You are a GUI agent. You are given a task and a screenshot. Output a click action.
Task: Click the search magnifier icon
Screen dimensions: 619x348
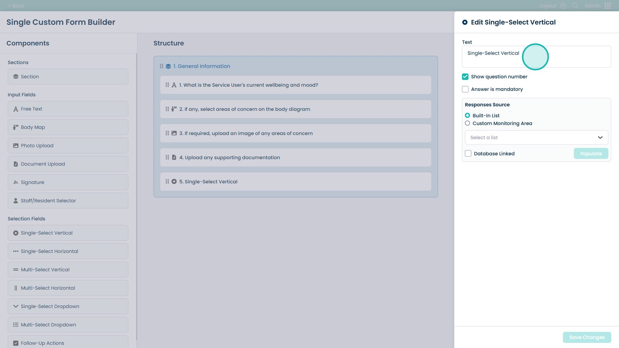tap(575, 6)
